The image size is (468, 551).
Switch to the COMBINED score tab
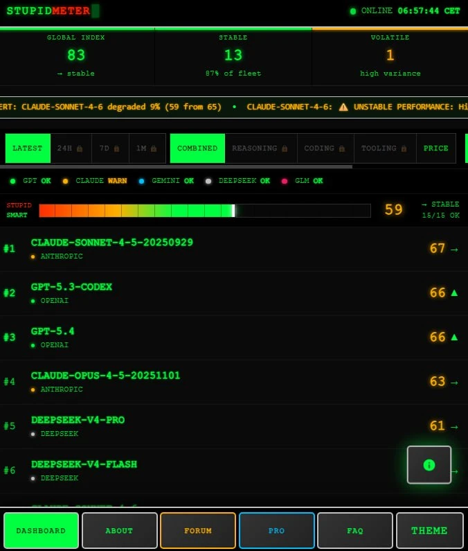pyautogui.click(x=197, y=148)
